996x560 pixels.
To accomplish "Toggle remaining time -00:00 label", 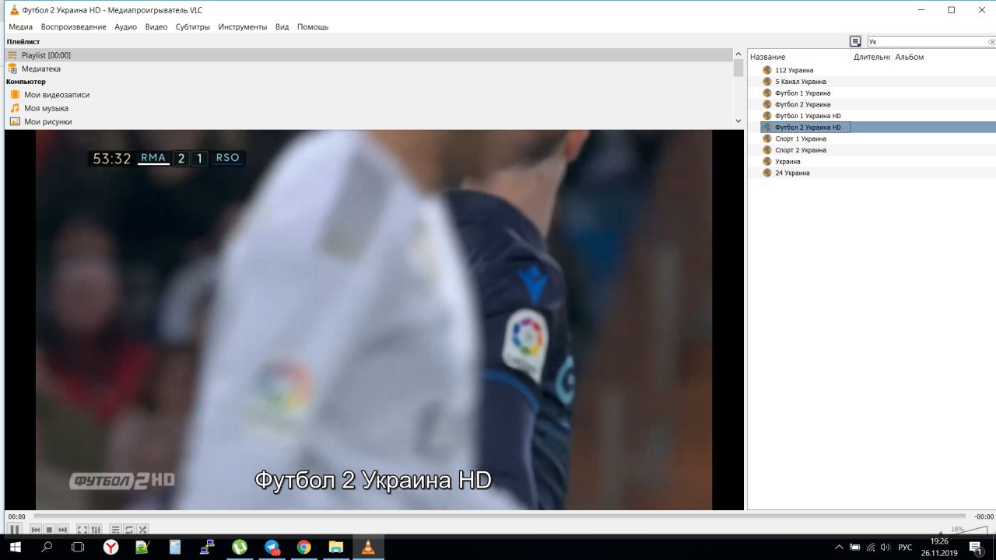I will (x=984, y=516).
